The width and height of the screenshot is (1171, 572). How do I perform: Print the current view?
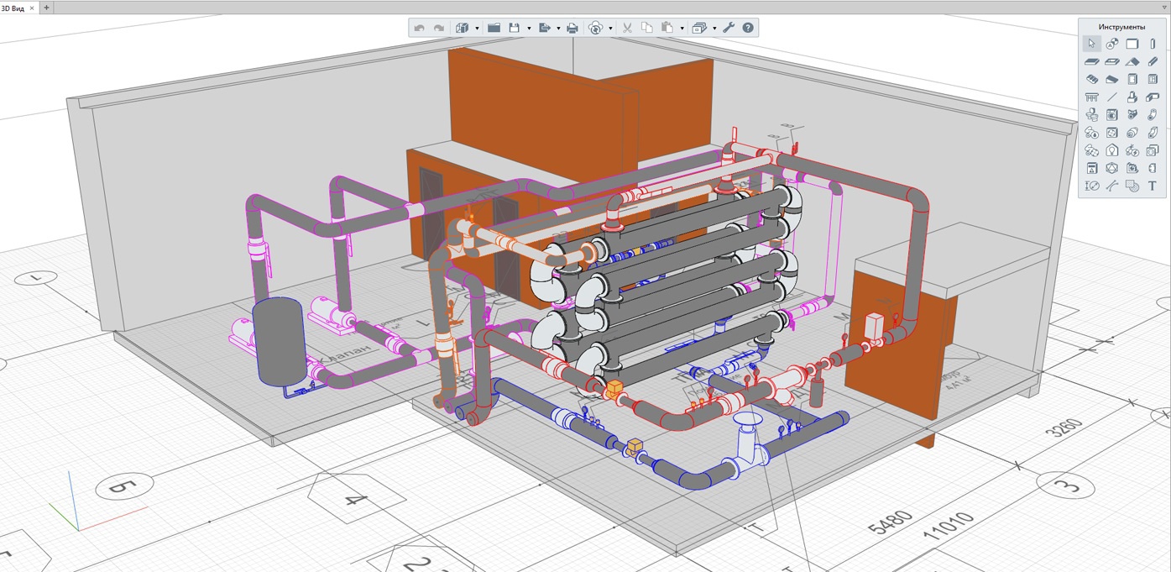pos(572,28)
